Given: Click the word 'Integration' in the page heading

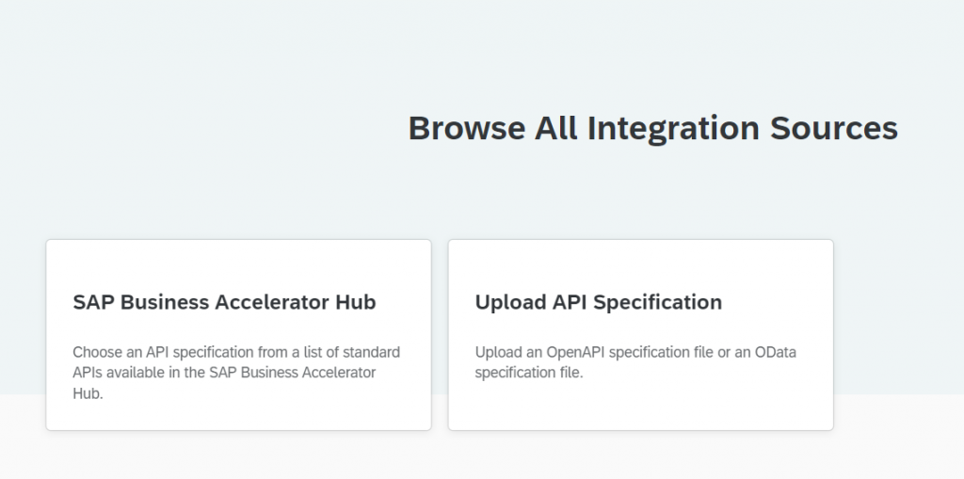Looking at the screenshot, I should [673, 129].
